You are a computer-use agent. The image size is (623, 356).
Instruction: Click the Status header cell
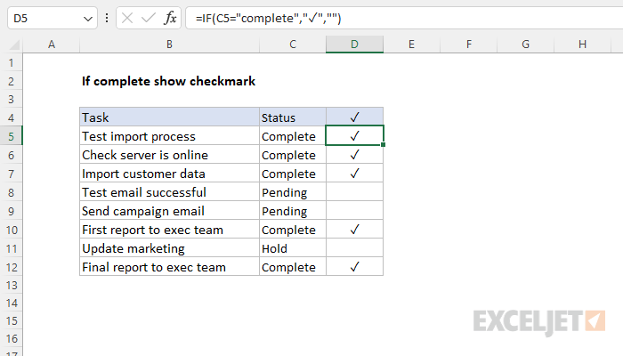(292, 117)
